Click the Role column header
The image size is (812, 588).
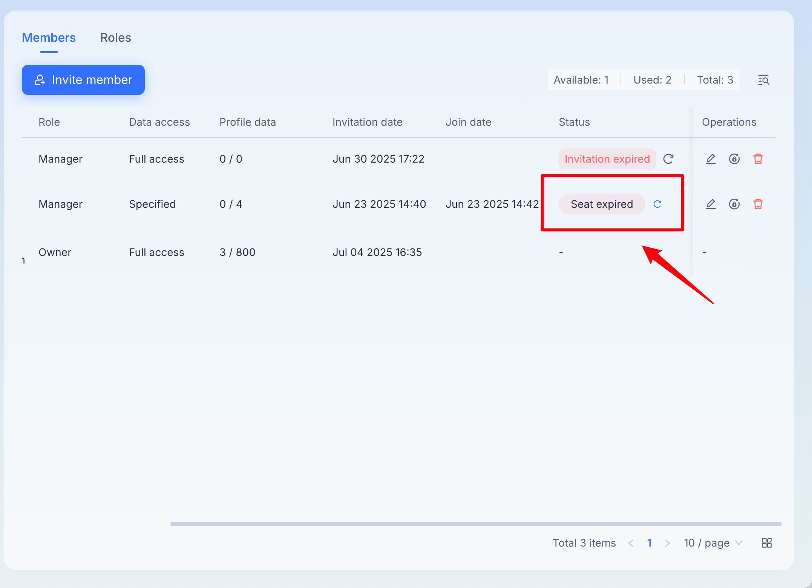[49, 122]
